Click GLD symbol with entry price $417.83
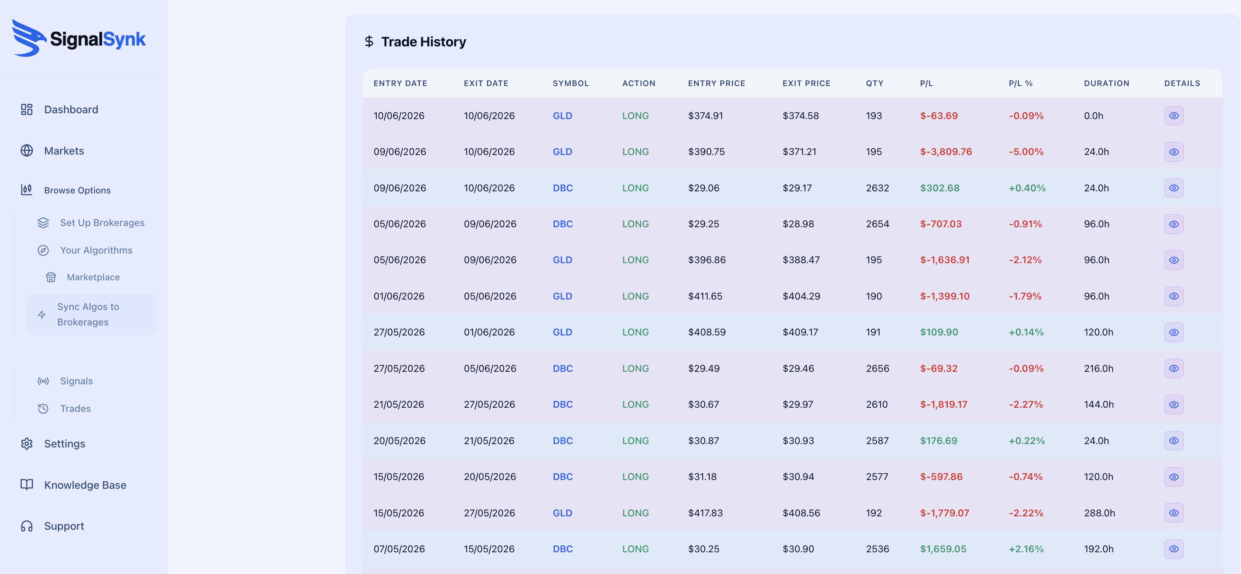This screenshot has width=1241, height=574. (562, 513)
